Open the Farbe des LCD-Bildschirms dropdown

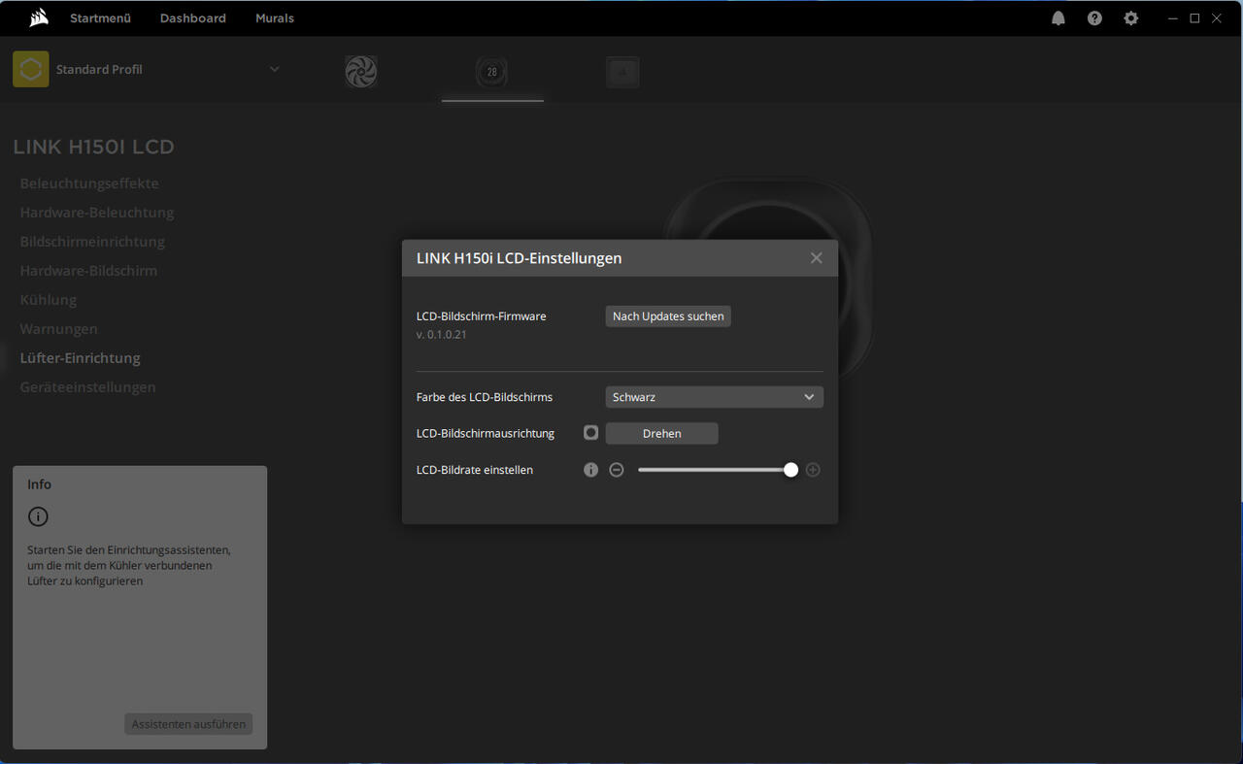(714, 397)
